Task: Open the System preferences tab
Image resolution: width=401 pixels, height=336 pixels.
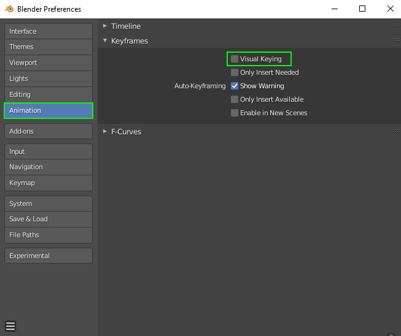Action: 49,204
